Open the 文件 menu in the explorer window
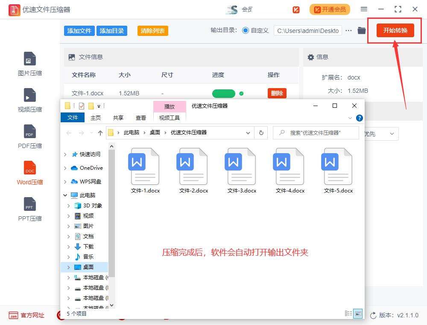The width and height of the screenshot is (427, 325). [72, 117]
